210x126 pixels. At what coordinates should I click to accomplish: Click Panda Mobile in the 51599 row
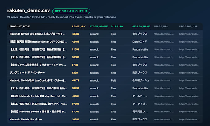(x=140, y=49)
